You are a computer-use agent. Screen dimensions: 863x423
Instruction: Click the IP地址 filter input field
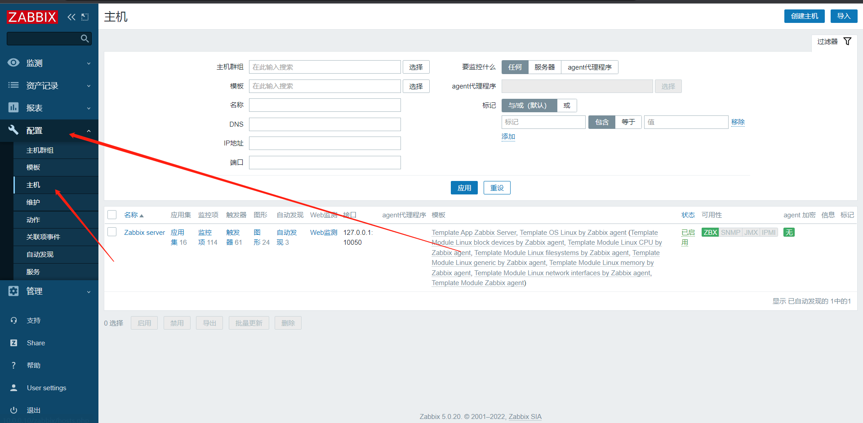(325, 143)
